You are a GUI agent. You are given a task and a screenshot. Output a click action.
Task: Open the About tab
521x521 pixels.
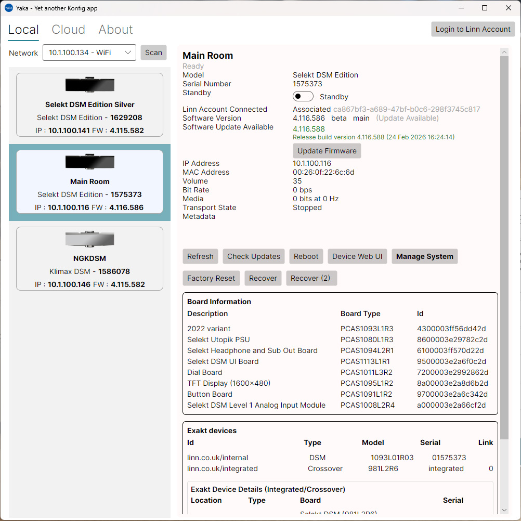pos(115,30)
